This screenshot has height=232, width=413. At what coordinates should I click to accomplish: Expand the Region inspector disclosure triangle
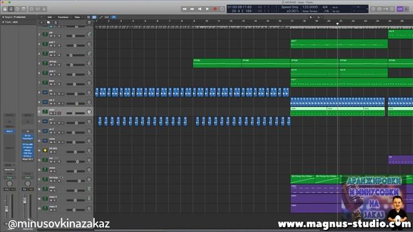(x=3, y=17)
